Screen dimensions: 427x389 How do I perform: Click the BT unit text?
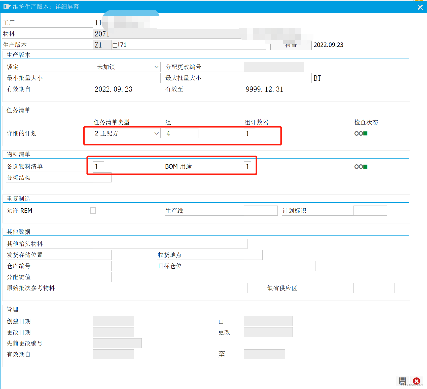(317, 78)
